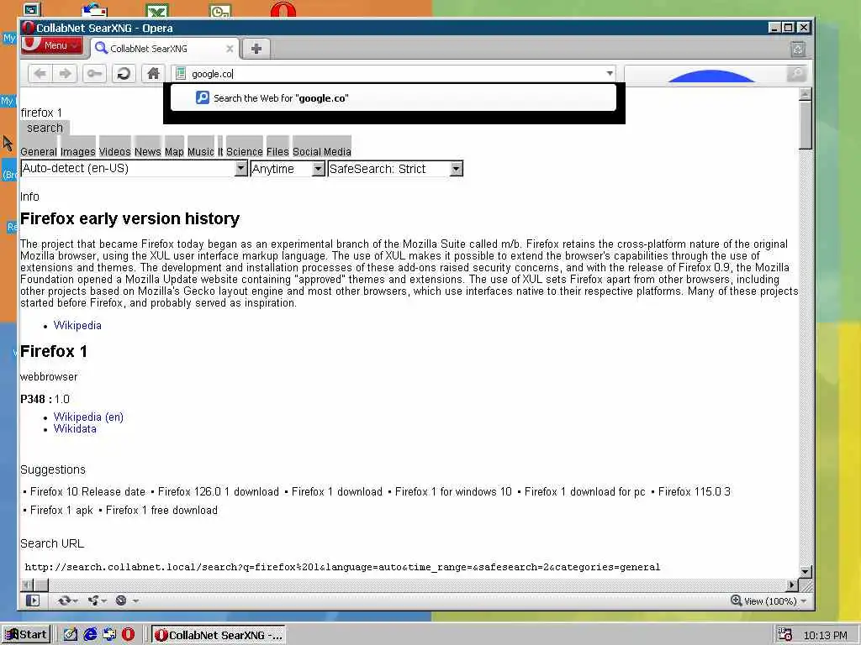Image resolution: width=861 pixels, height=645 pixels.
Task: Click the right arrow of horizontal scrollbar
Action: pyautogui.click(x=792, y=585)
